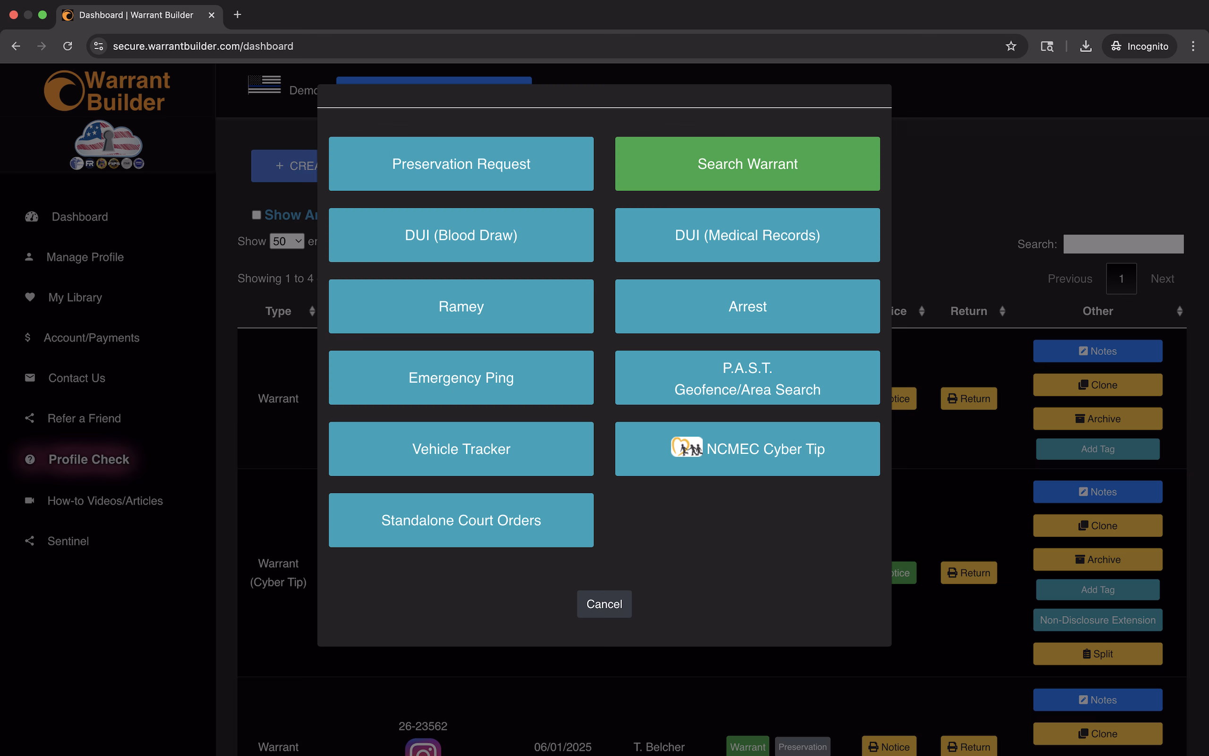Cancel the warrant type dialog
Image resolution: width=1209 pixels, height=756 pixels.
604,604
